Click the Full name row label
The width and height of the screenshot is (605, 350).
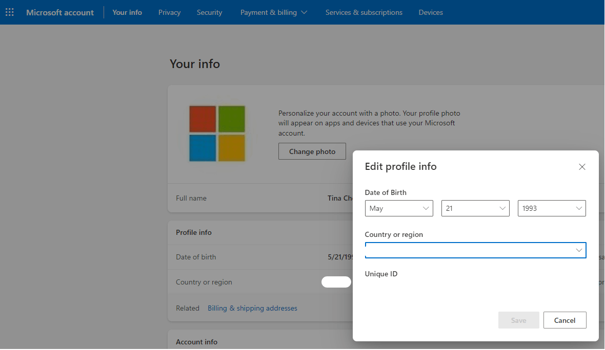pyautogui.click(x=191, y=199)
